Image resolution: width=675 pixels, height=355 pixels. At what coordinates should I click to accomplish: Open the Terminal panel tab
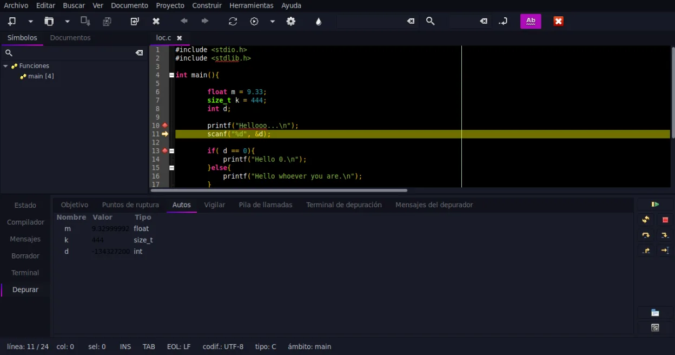(x=25, y=273)
